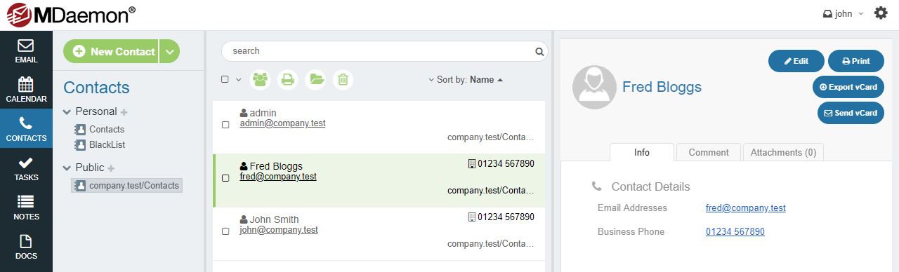
Task: Print selected contacts from list toolbar
Action: pos(288,79)
